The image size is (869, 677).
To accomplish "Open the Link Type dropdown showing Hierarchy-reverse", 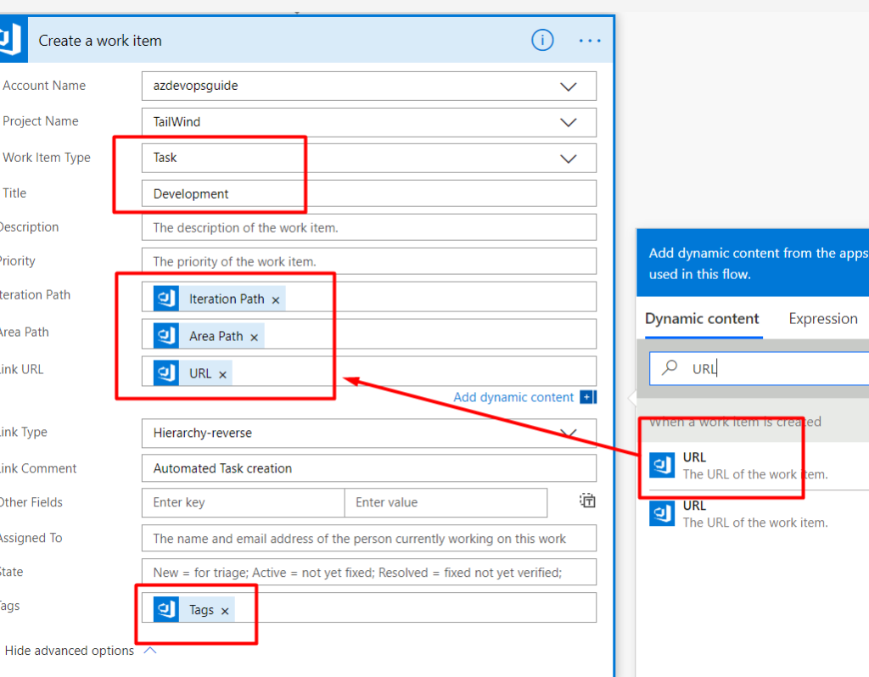I will point(569,433).
